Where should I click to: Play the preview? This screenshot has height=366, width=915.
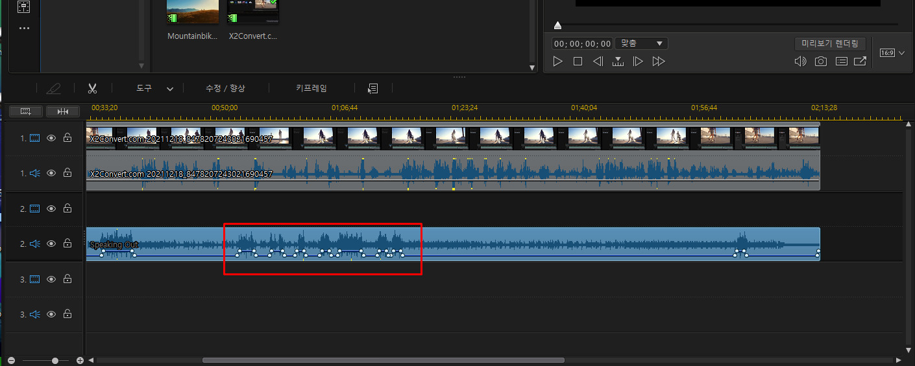click(557, 61)
